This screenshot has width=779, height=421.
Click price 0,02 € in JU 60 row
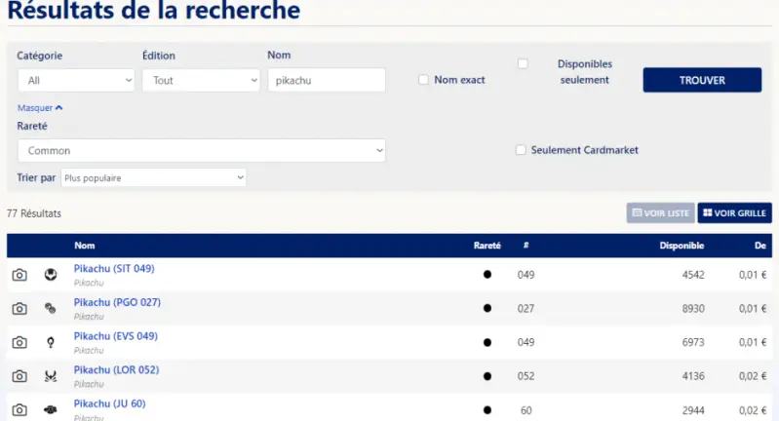753,410
